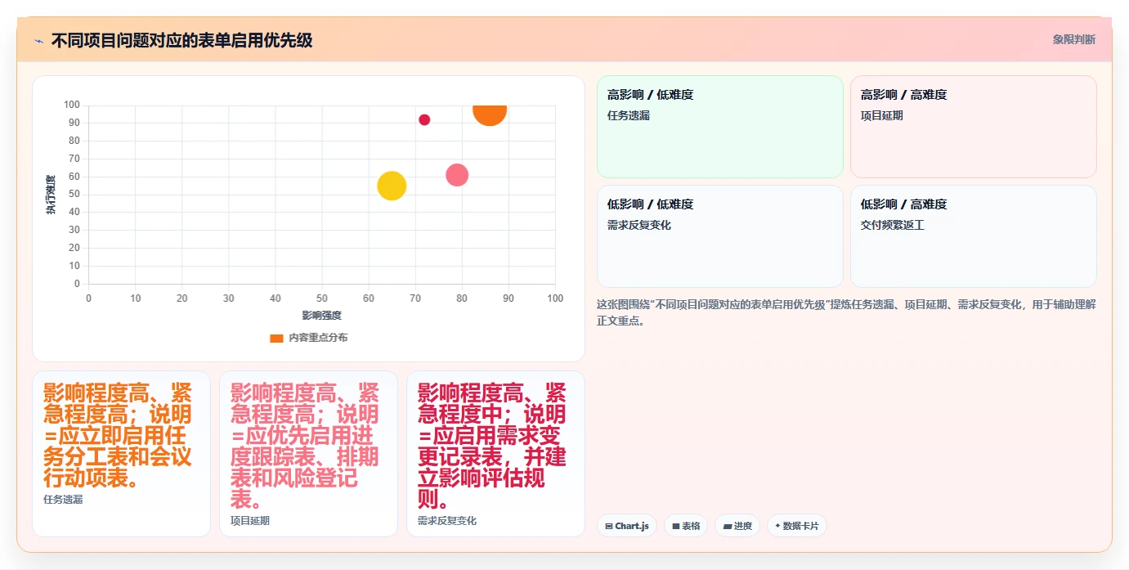
Task: Open the 低影响 / 高难度 quadrant card
Action: (973, 236)
